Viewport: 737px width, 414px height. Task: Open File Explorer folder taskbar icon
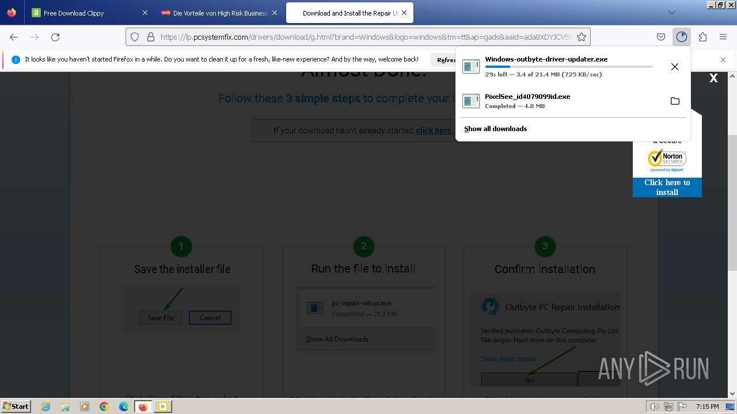(x=65, y=407)
